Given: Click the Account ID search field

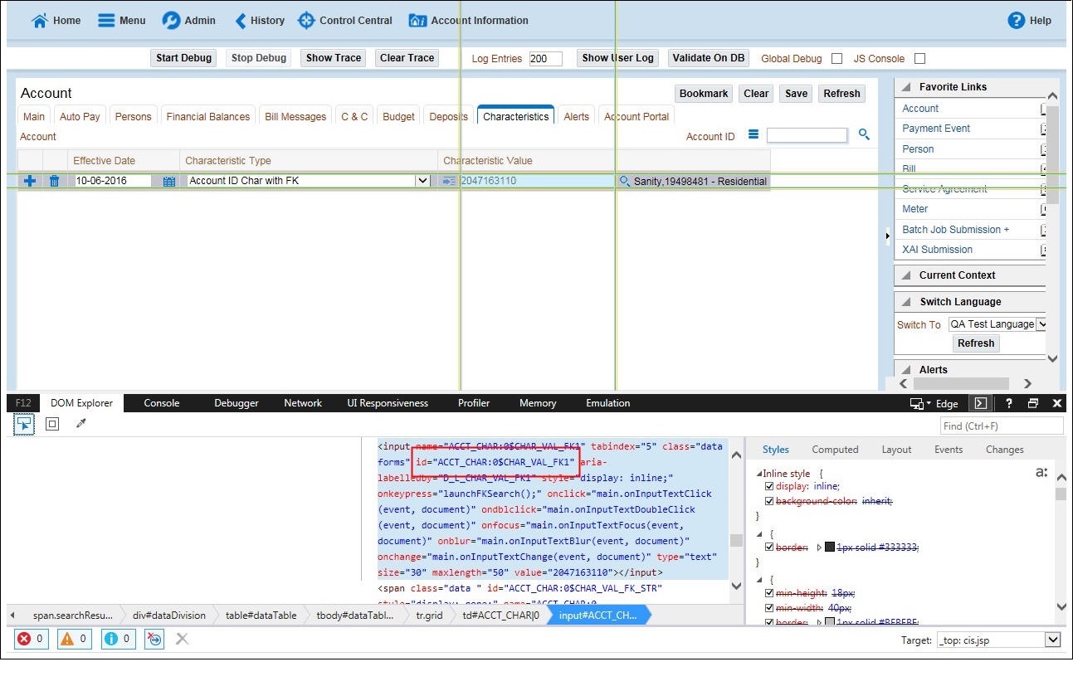Looking at the screenshot, I should pos(807,134).
